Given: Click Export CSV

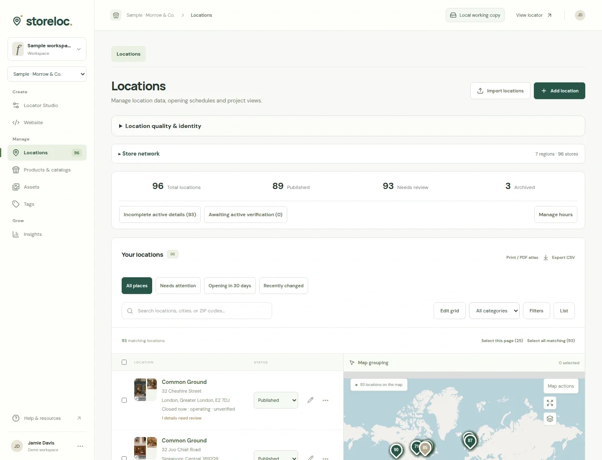Looking at the screenshot, I should coord(559,258).
